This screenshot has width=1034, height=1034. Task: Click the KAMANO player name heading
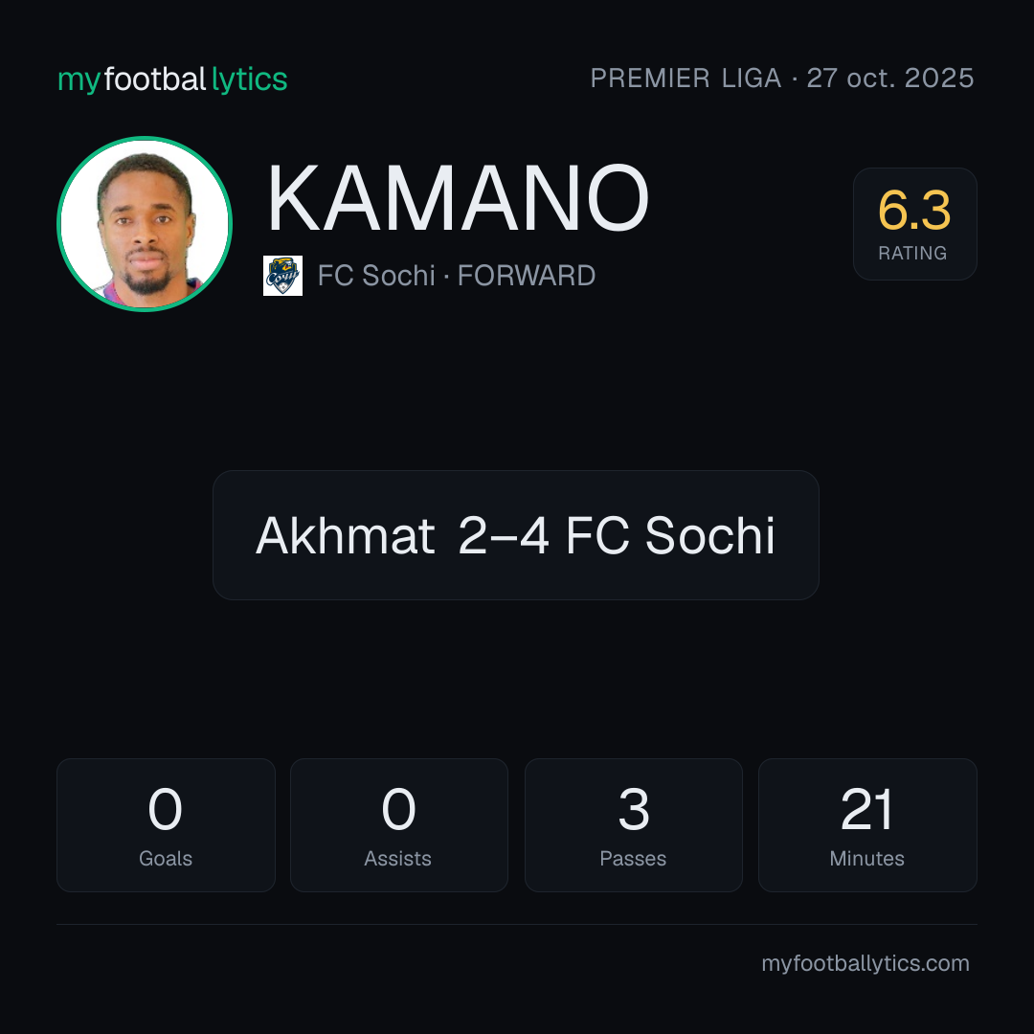coord(459,198)
